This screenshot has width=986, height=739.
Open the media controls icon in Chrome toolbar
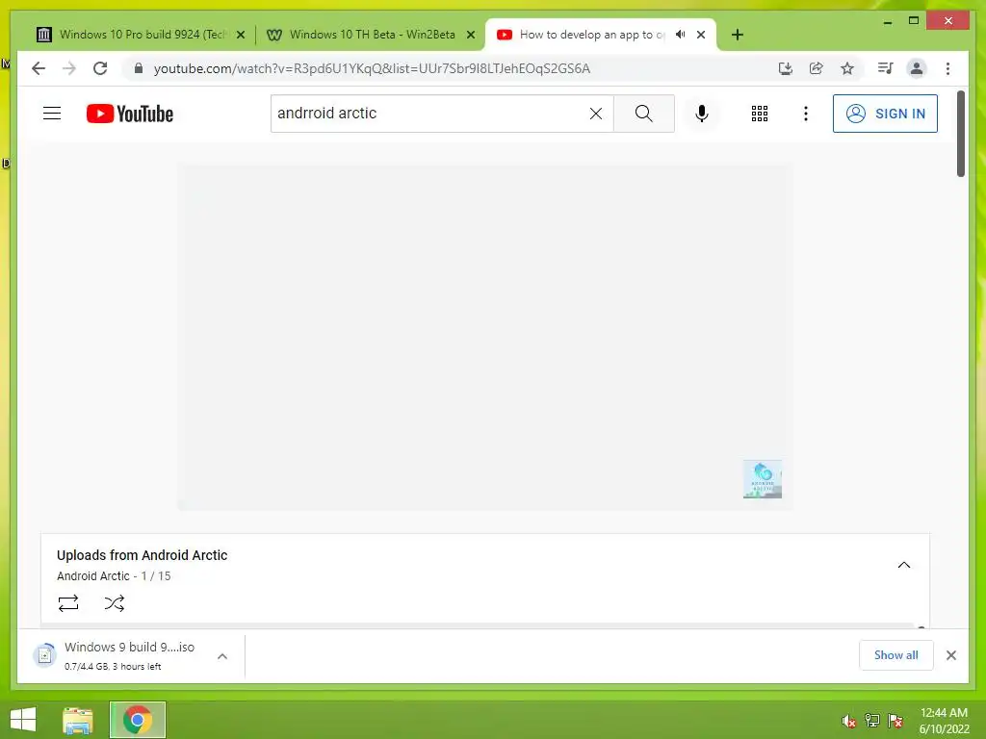886,68
